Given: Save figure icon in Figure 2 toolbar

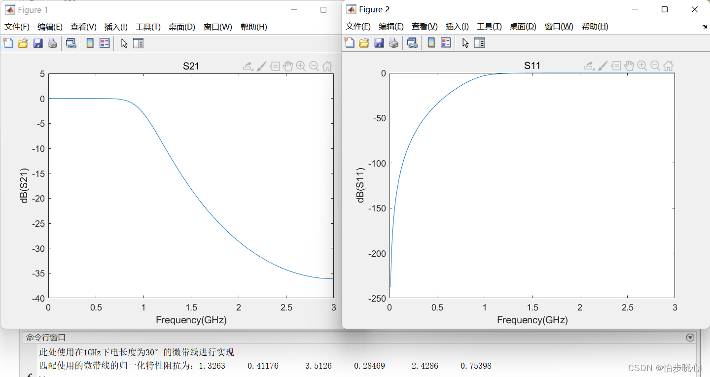Looking at the screenshot, I should [x=379, y=43].
